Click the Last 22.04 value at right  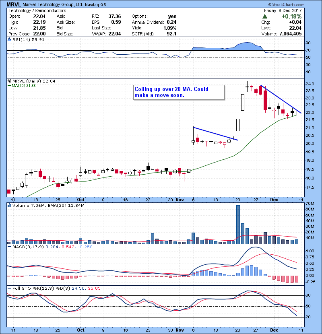295,28
